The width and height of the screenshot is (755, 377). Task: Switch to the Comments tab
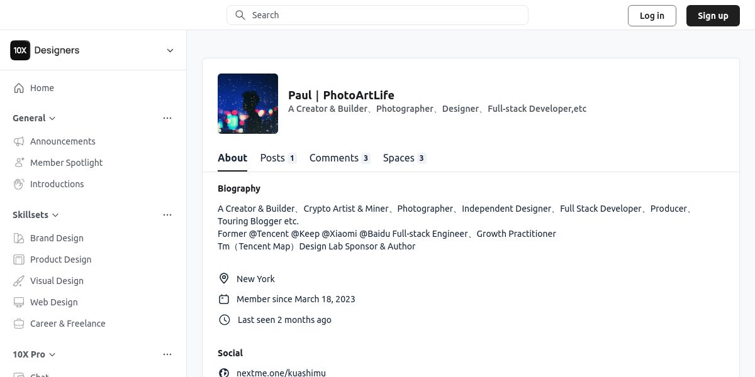tap(339, 158)
